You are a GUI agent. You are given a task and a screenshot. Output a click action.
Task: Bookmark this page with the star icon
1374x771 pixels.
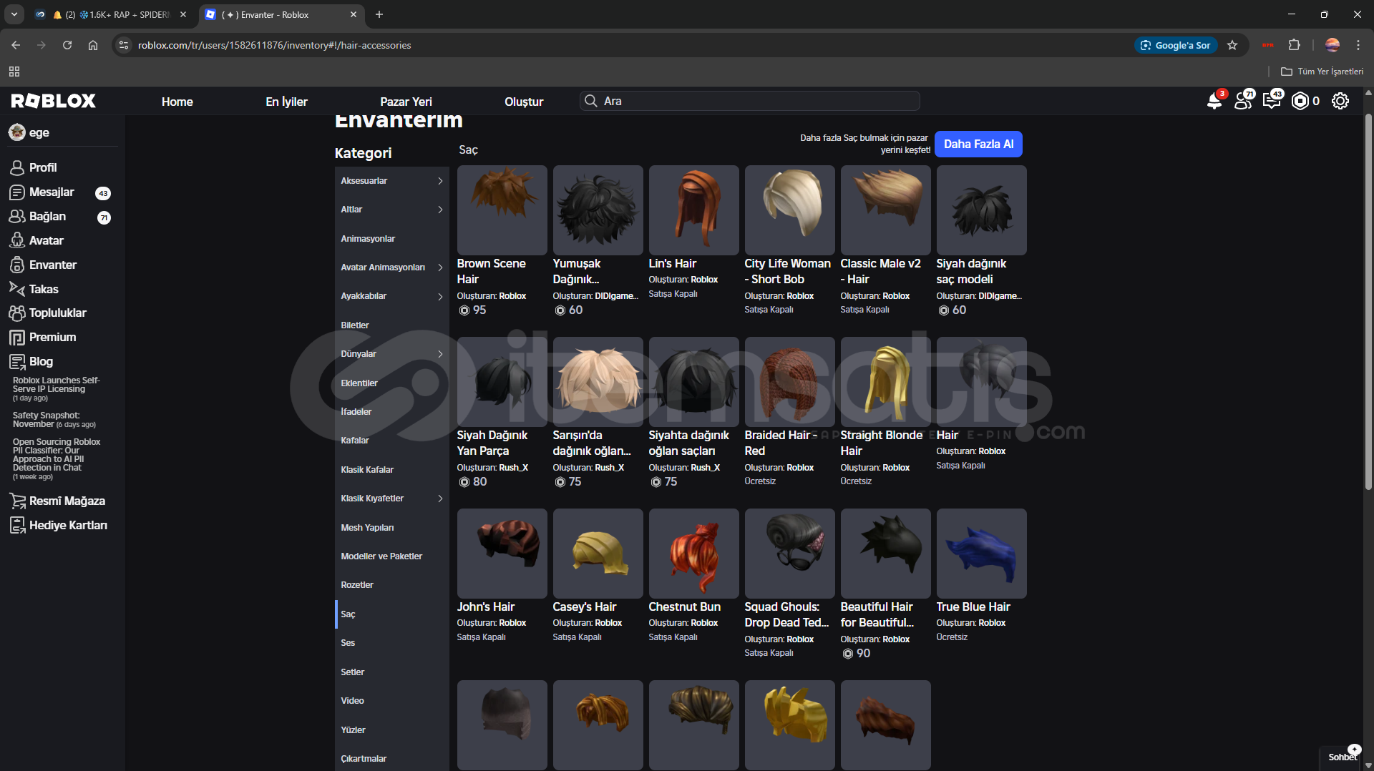pyautogui.click(x=1232, y=45)
